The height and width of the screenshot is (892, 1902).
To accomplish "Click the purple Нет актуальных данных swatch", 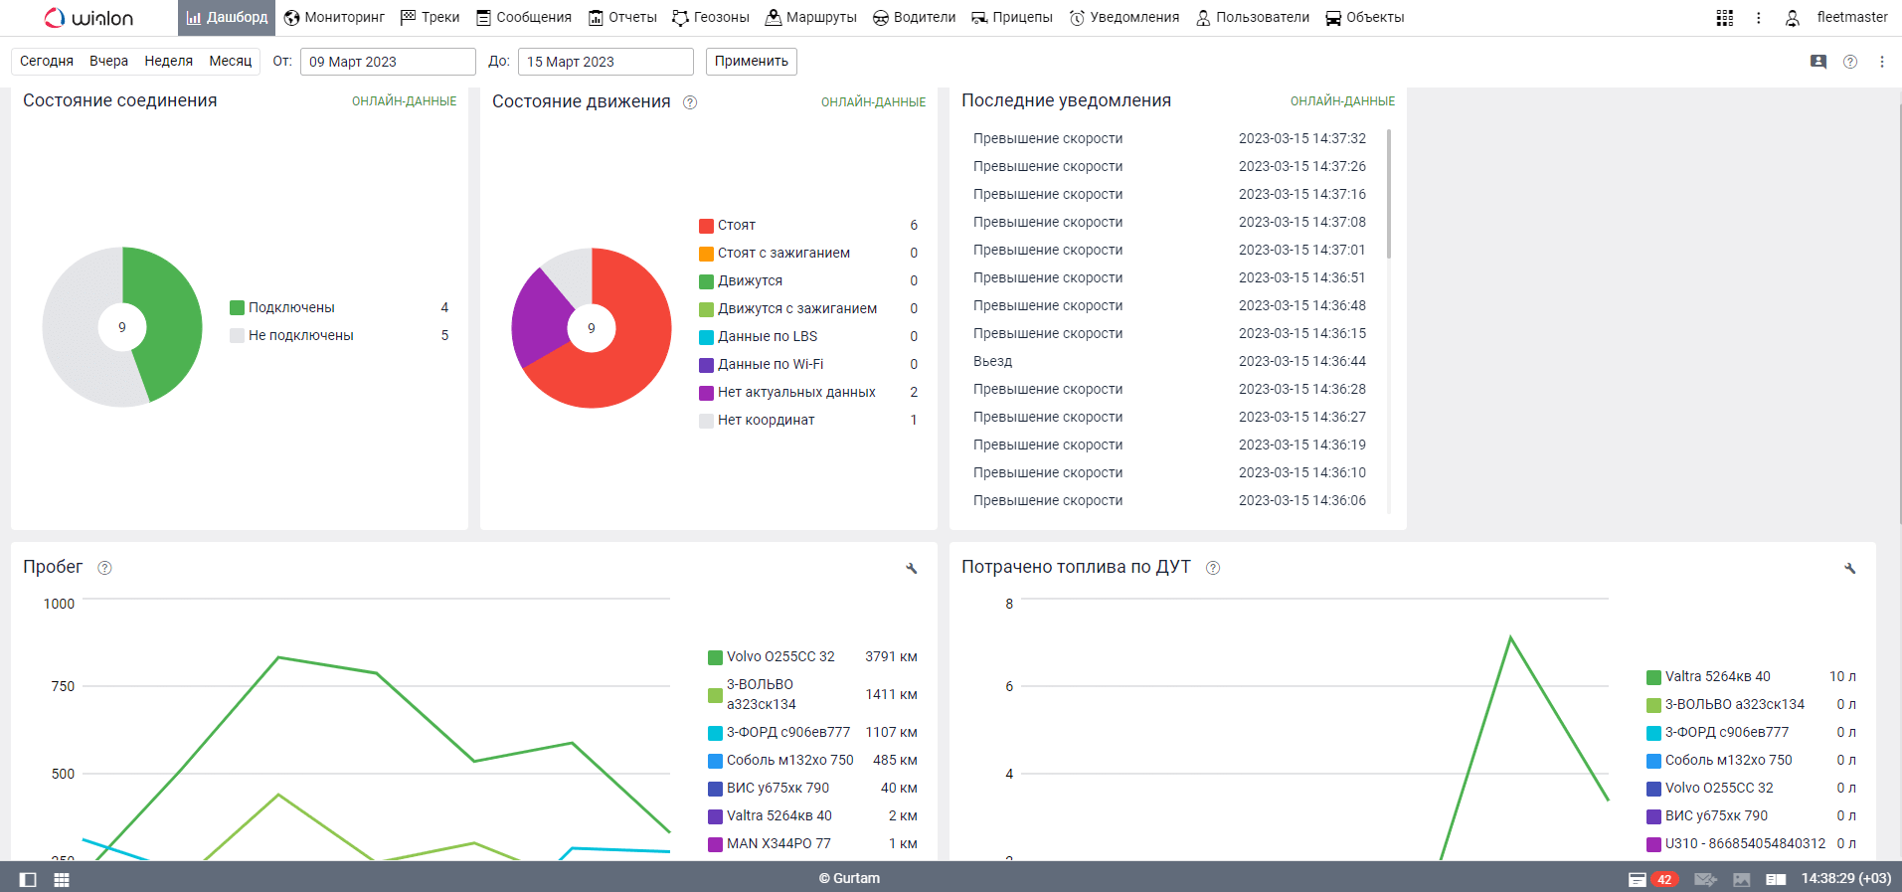I will point(706,393).
